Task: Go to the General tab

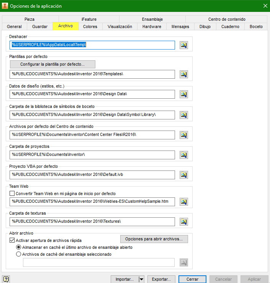Action: coord(14,26)
